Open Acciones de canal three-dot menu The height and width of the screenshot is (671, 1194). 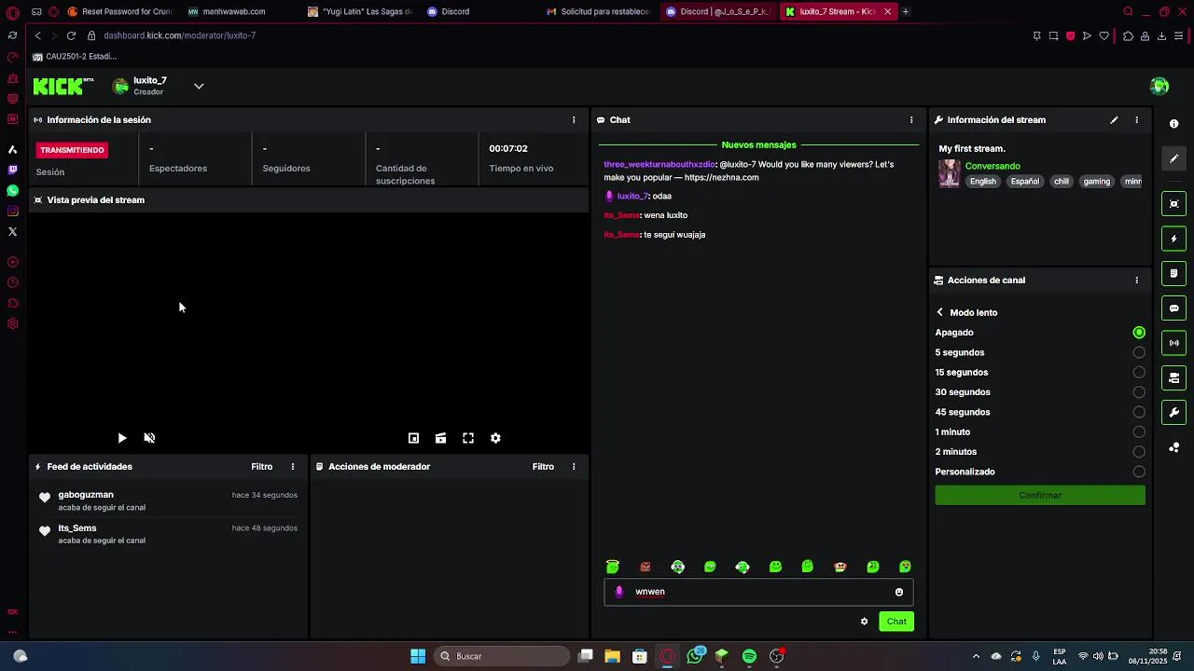coord(1136,281)
